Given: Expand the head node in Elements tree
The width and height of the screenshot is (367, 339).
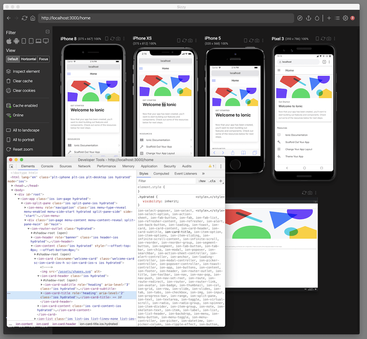Looking at the screenshot, I should (x=12, y=186).
